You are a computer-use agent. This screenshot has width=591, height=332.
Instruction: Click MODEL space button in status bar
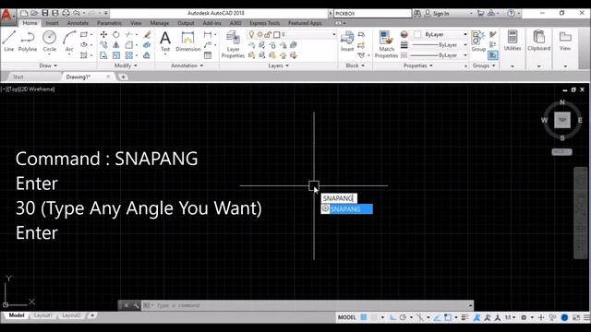[347, 317]
